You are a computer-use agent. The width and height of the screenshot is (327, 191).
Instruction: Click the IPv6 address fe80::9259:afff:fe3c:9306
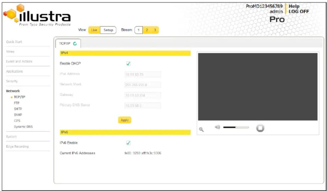coord(143,153)
